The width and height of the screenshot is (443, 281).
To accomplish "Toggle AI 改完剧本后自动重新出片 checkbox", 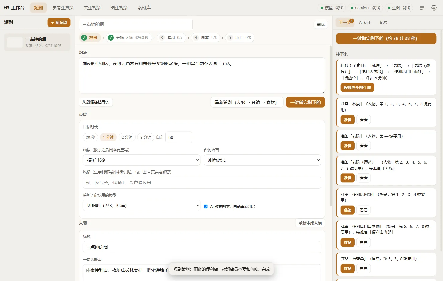I will pyautogui.click(x=206, y=207).
